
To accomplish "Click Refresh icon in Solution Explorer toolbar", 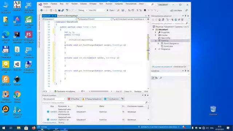I will [x=175, y=20].
